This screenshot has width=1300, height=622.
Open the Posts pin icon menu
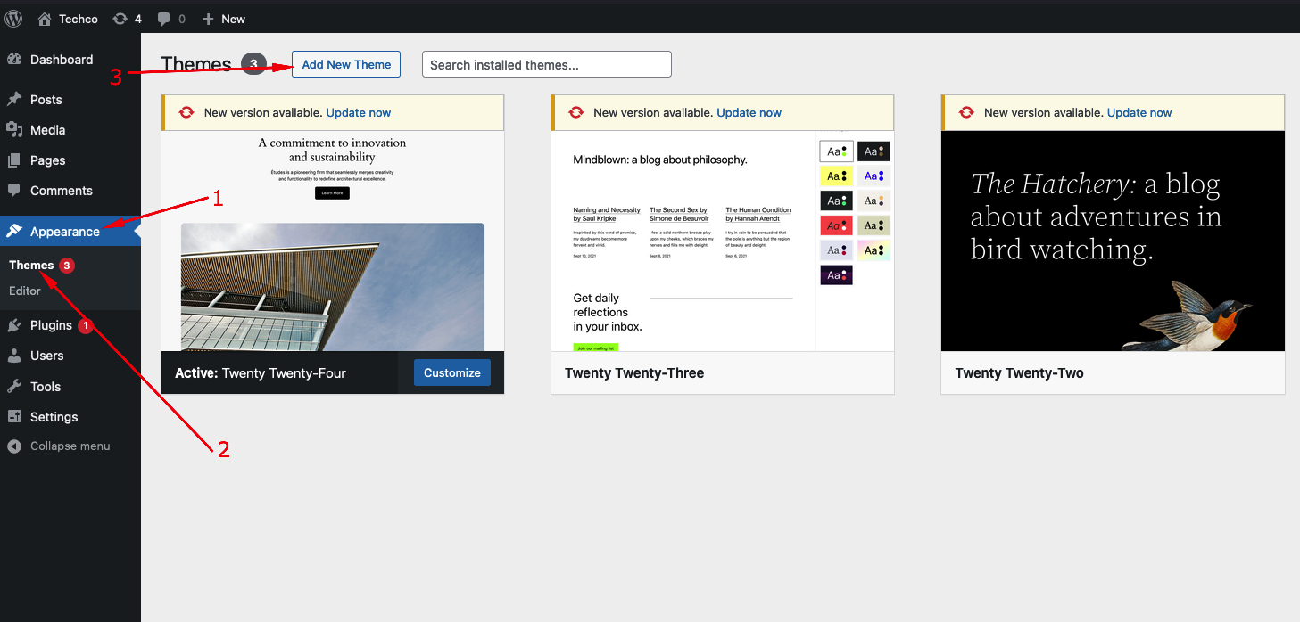[x=14, y=100]
